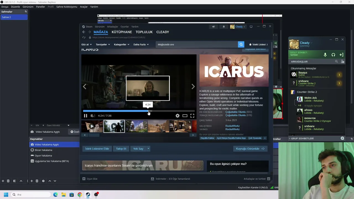The image size is (354, 199).
Task: Click Kuyruğu Görüntüle button
Action: pos(250,149)
